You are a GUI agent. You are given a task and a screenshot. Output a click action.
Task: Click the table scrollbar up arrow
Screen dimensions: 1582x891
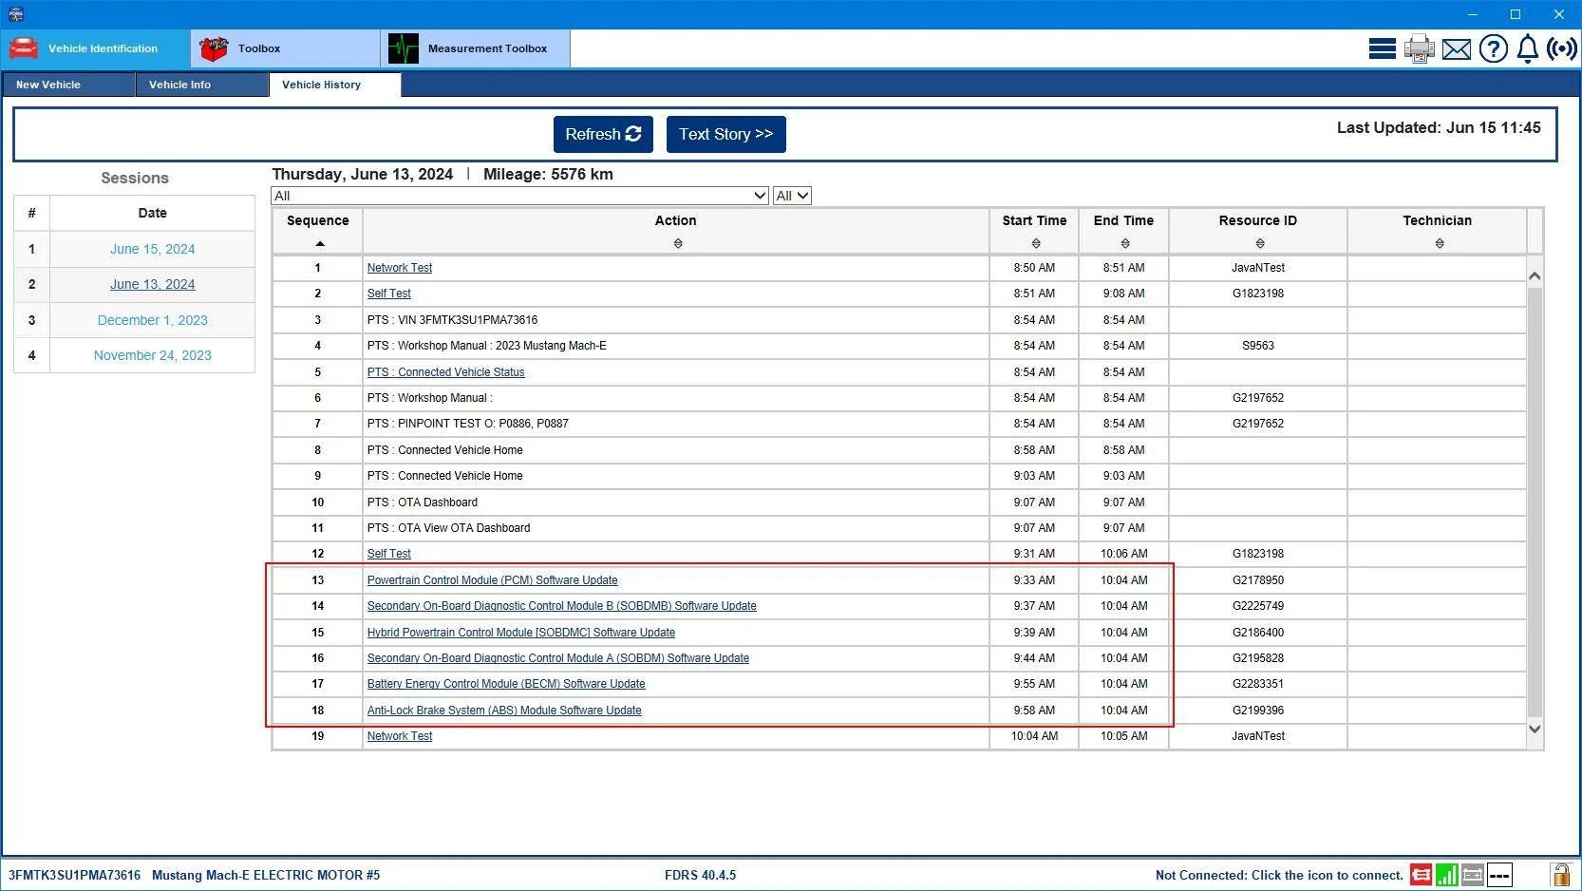click(x=1535, y=275)
